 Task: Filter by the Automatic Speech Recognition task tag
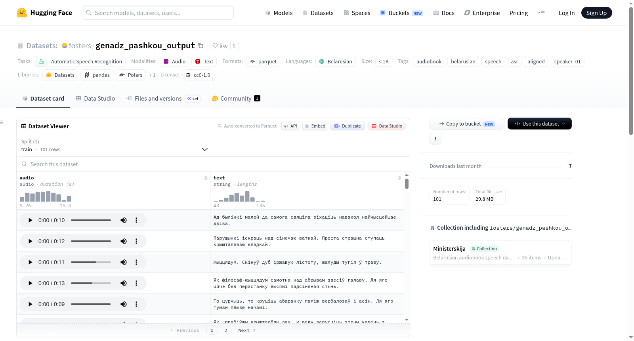click(x=80, y=61)
